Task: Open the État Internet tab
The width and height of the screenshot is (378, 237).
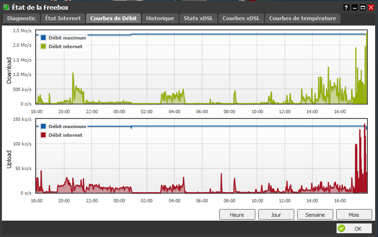Action: pos(63,18)
